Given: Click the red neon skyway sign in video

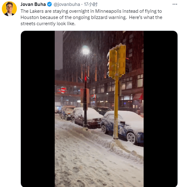Looking at the screenshot, I should click(x=62, y=90).
